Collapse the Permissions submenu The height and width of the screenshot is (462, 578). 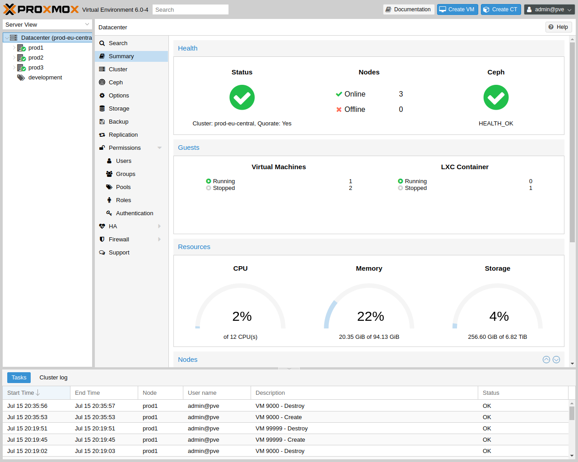pyautogui.click(x=159, y=148)
